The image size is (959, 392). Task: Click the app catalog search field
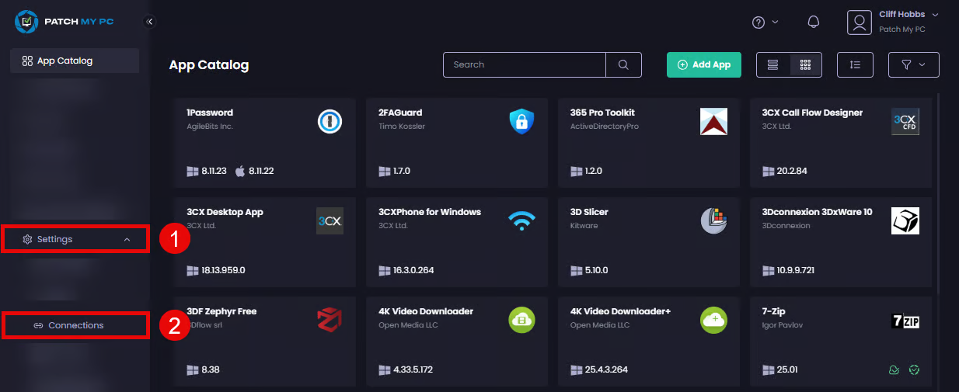525,65
